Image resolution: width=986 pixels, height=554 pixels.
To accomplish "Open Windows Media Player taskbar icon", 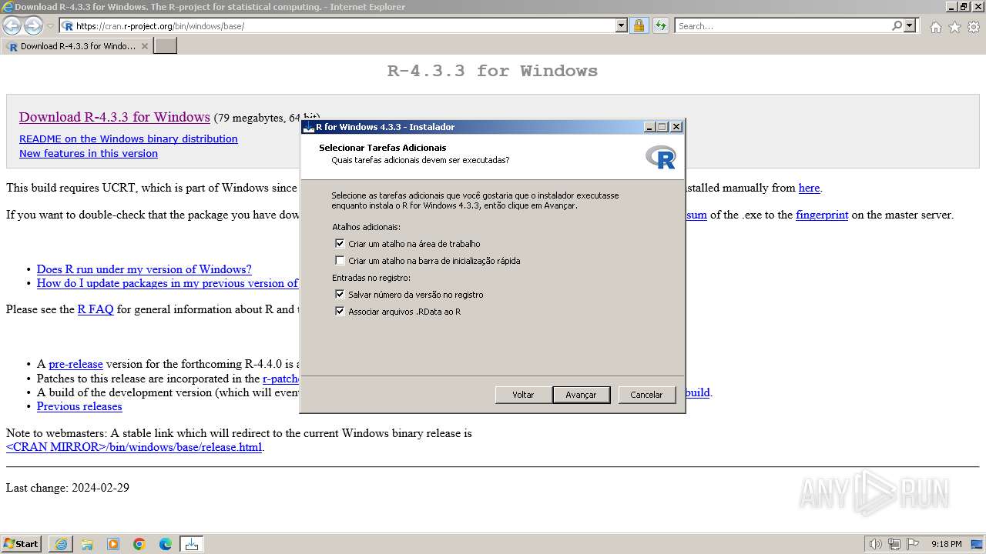I will pos(113,544).
